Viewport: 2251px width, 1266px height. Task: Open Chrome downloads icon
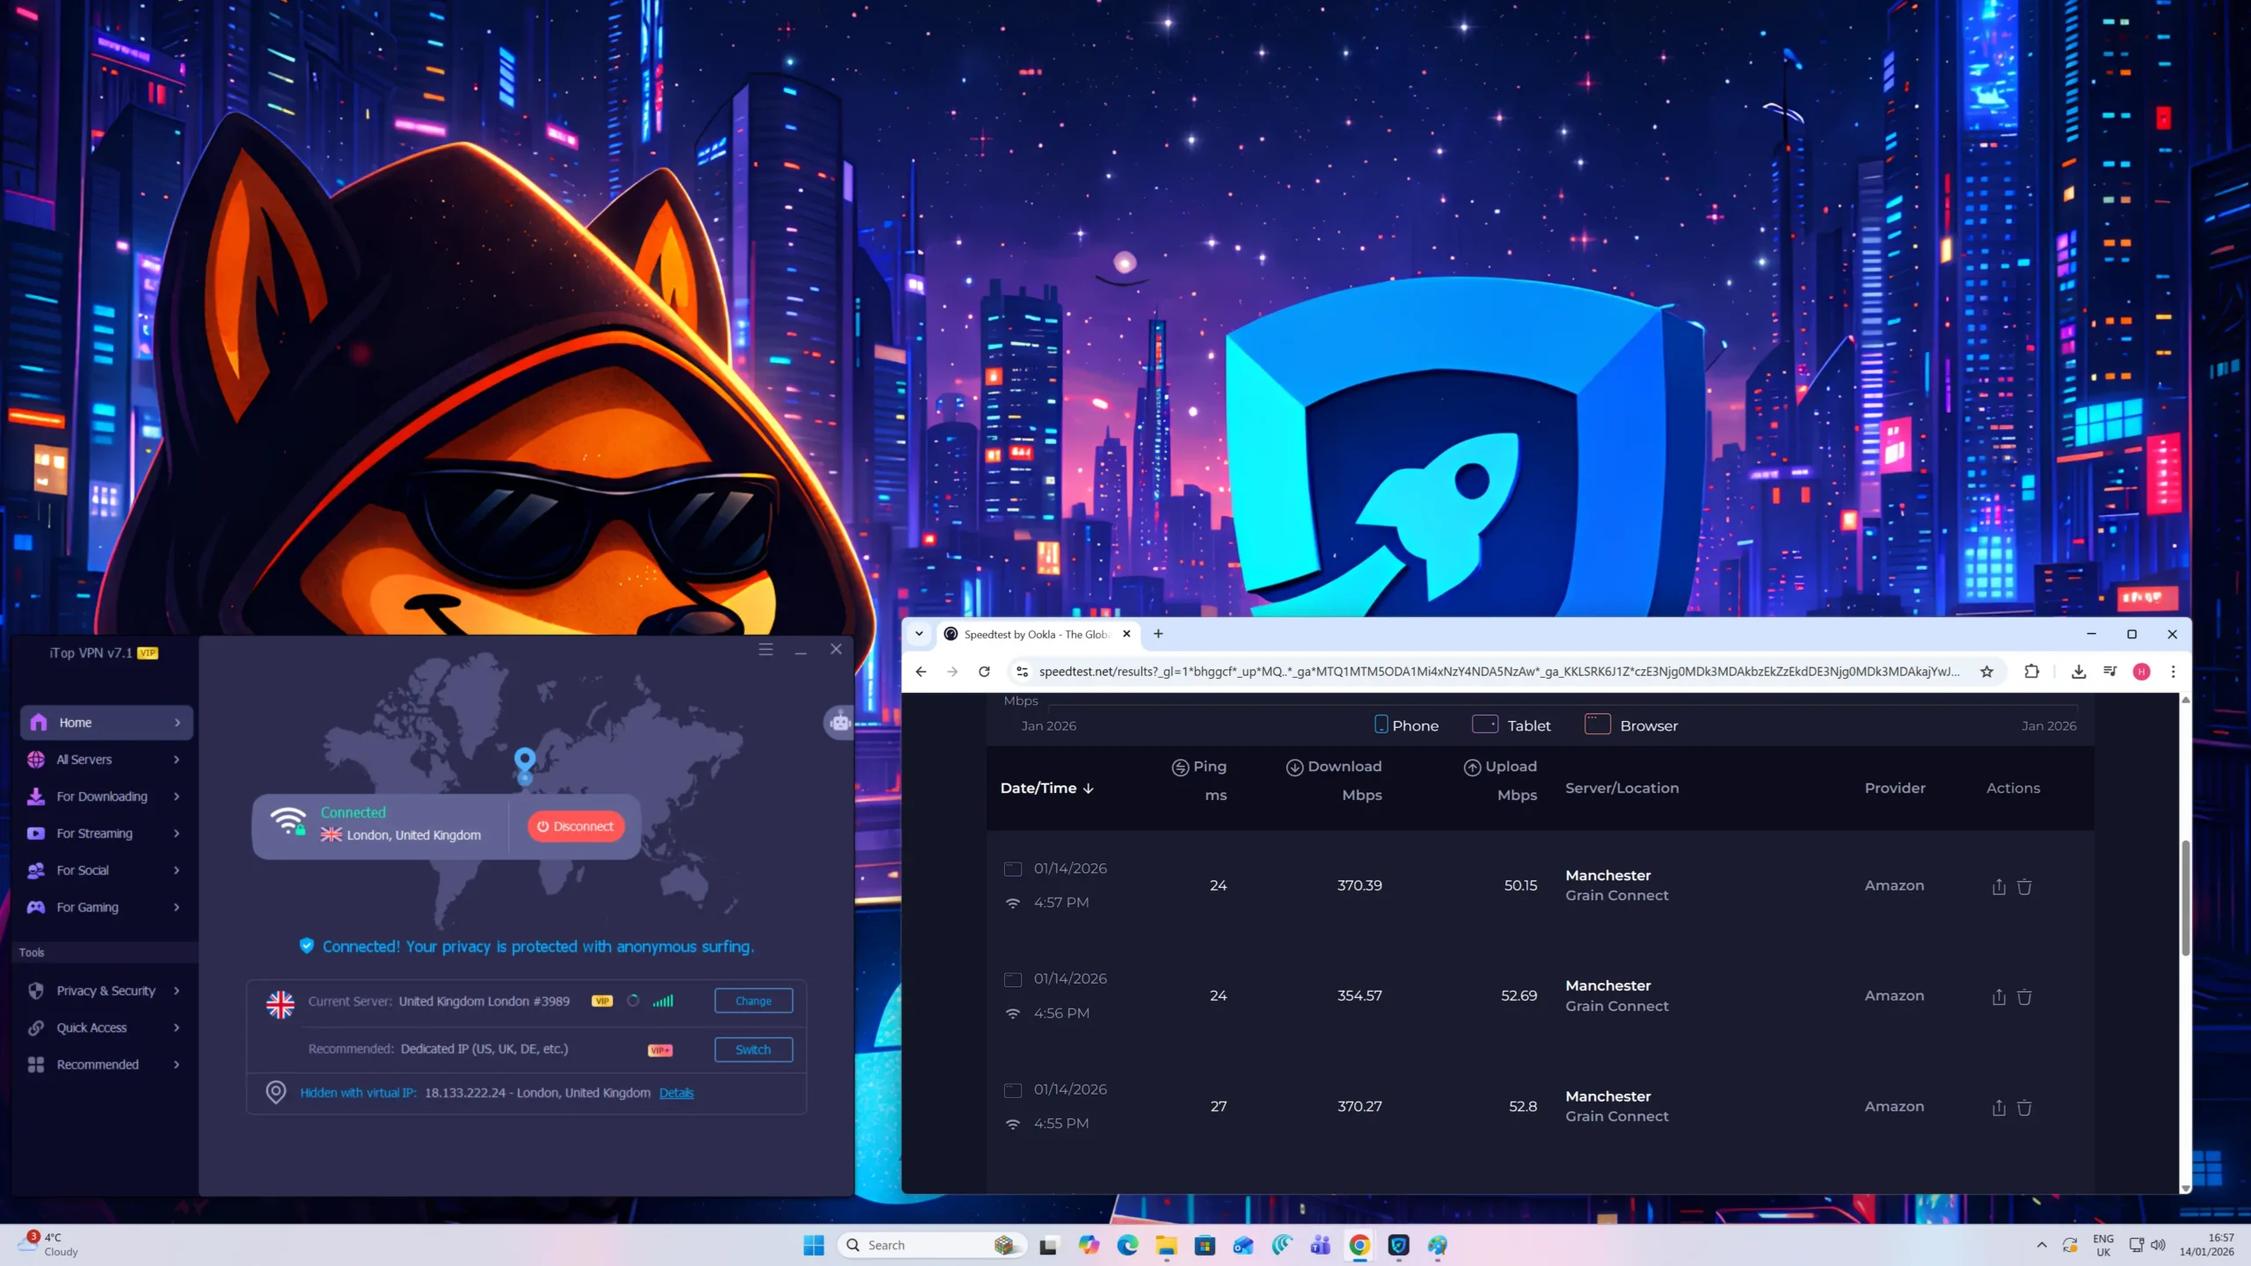[x=2078, y=672]
